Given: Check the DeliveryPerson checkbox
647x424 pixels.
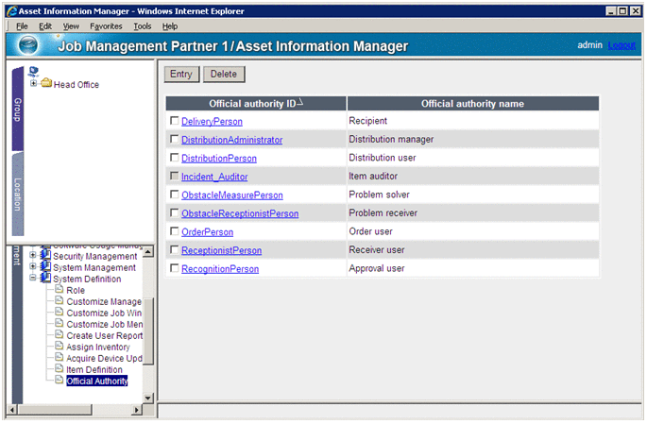Looking at the screenshot, I should click(x=174, y=122).
